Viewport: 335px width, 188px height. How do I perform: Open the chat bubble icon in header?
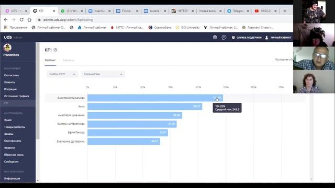[x=224, y=37]
